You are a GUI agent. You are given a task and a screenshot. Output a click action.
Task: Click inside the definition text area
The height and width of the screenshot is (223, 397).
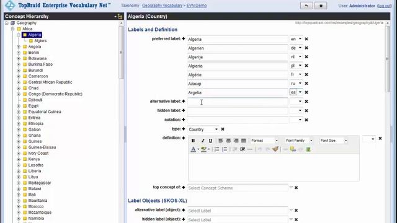[x=274, y=167]
